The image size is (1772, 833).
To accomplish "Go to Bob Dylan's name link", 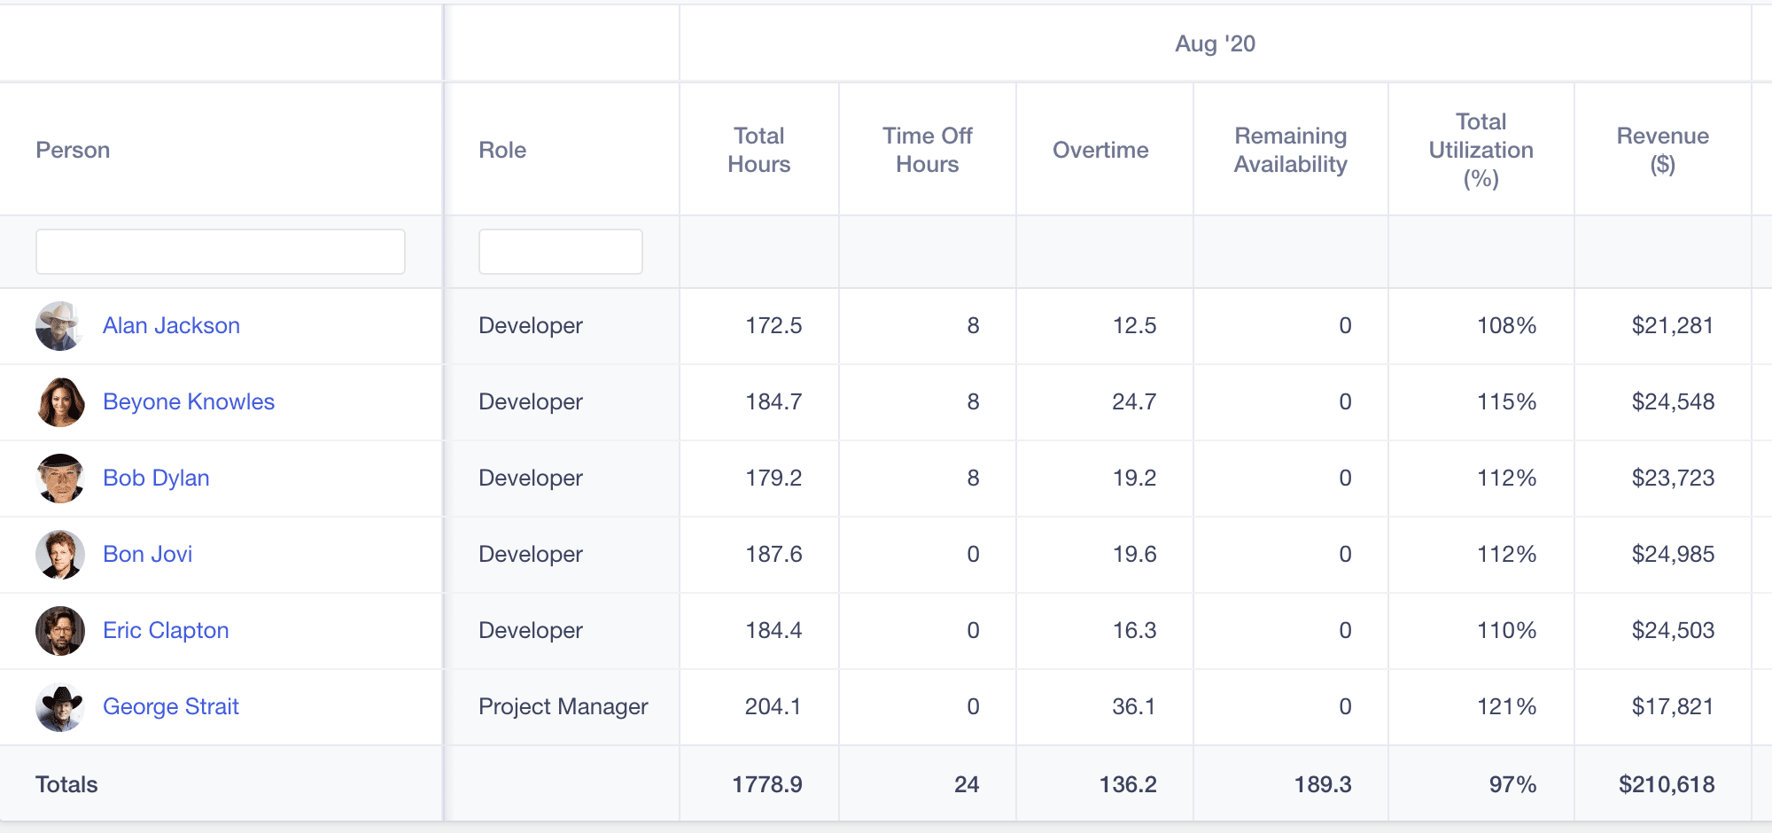I will pyautogui.click(x=156, y=479).
